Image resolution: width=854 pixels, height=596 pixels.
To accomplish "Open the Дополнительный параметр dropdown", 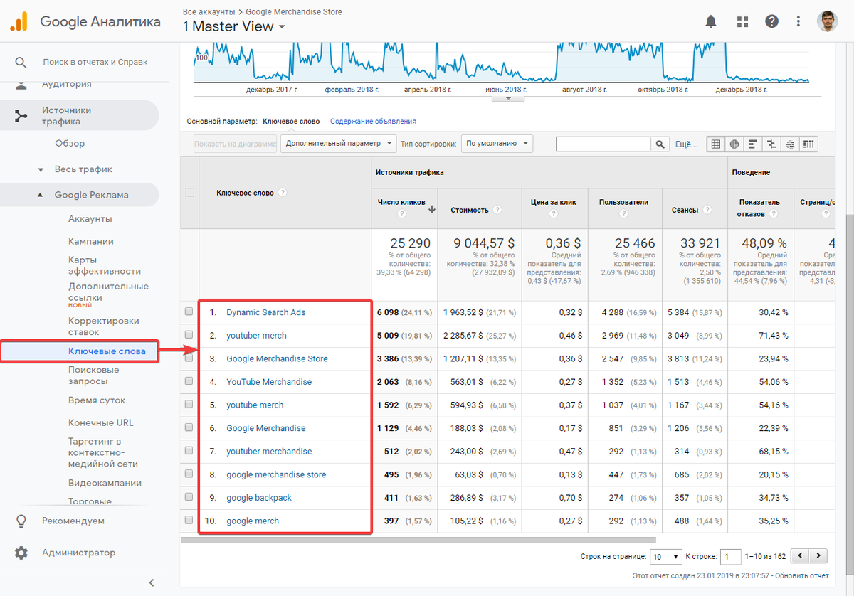I will coord(338,144).
